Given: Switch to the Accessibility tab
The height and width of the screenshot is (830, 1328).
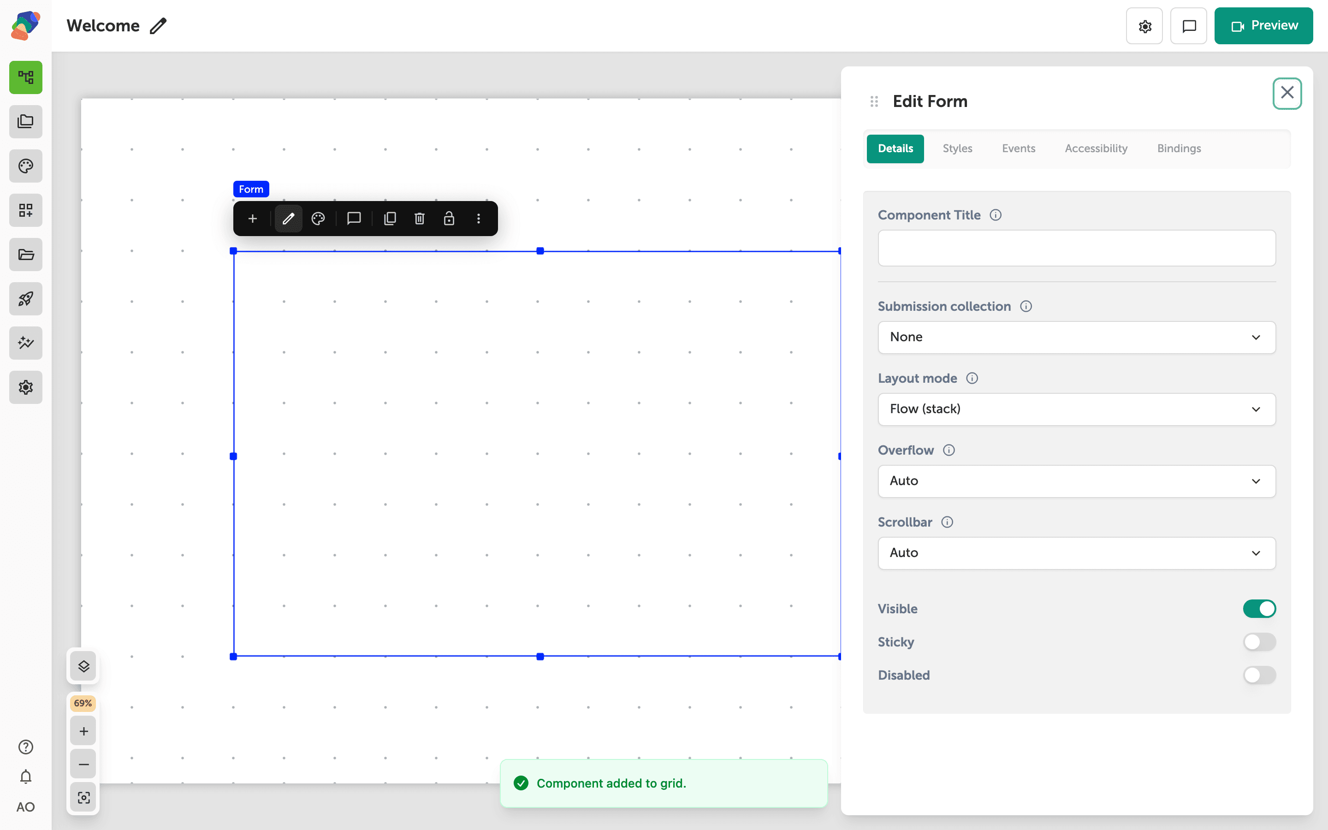Looking at the screenshot, I should tap(1096, 149).
